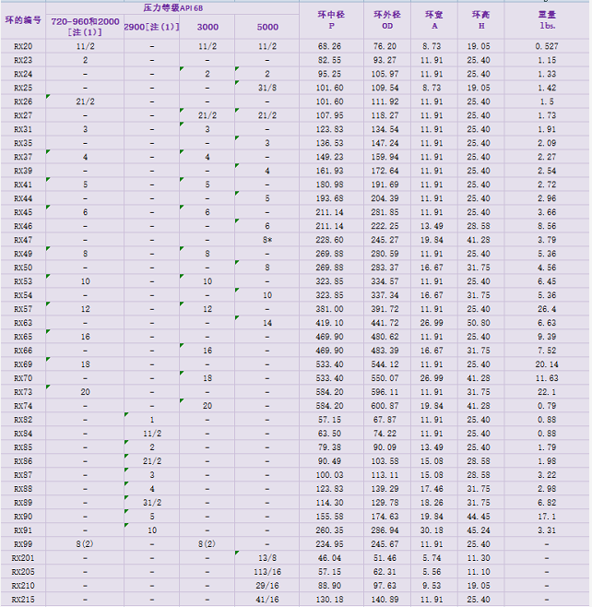Viewport: 592px width, 607px height.
Task: Click ring width value 9.53
Action: (432, 585)
